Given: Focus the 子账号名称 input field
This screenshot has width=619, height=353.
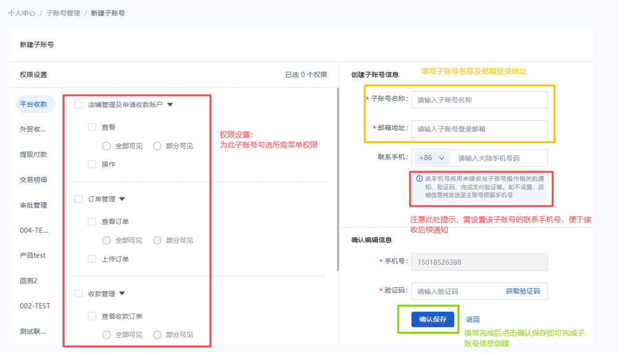Looking at the screenshot, I should coord(479,100).
